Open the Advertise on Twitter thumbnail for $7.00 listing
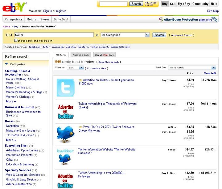Viewport: 222px width, 189px height. click(65, 112)
